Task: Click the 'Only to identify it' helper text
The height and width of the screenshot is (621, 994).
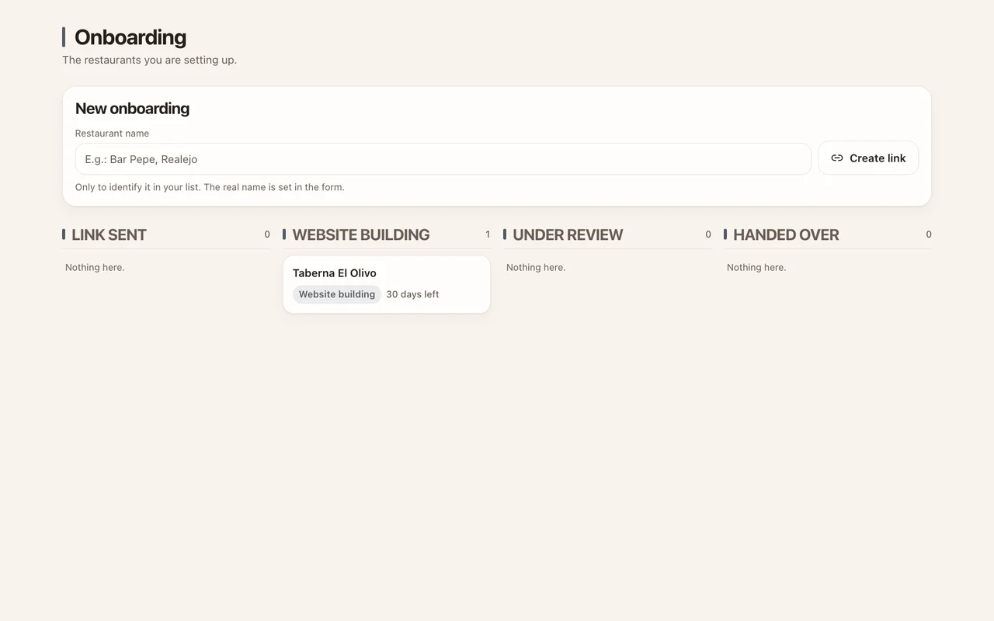Action: pyautogui.click(x=210, y=187)
